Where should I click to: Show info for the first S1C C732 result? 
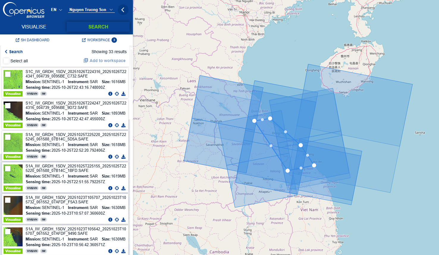click(110, 94)
